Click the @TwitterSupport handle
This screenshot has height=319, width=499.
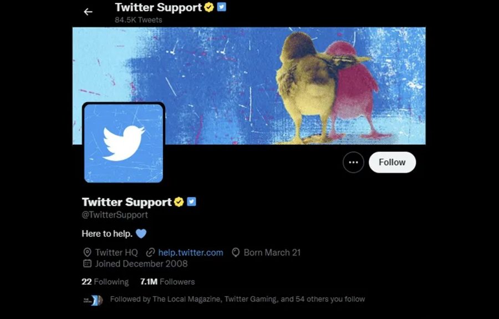pos(115,215)
